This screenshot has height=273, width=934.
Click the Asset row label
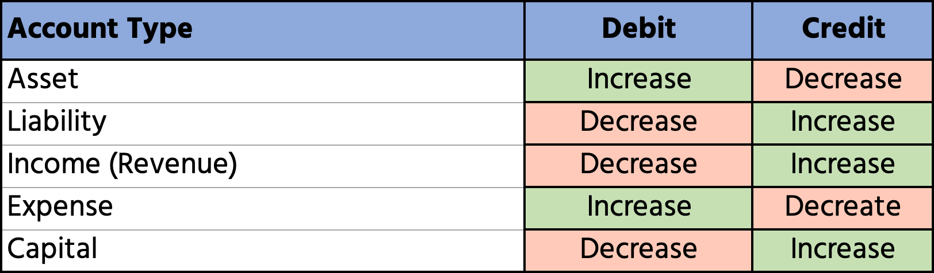pyautogui.click(x=43, y=79)
